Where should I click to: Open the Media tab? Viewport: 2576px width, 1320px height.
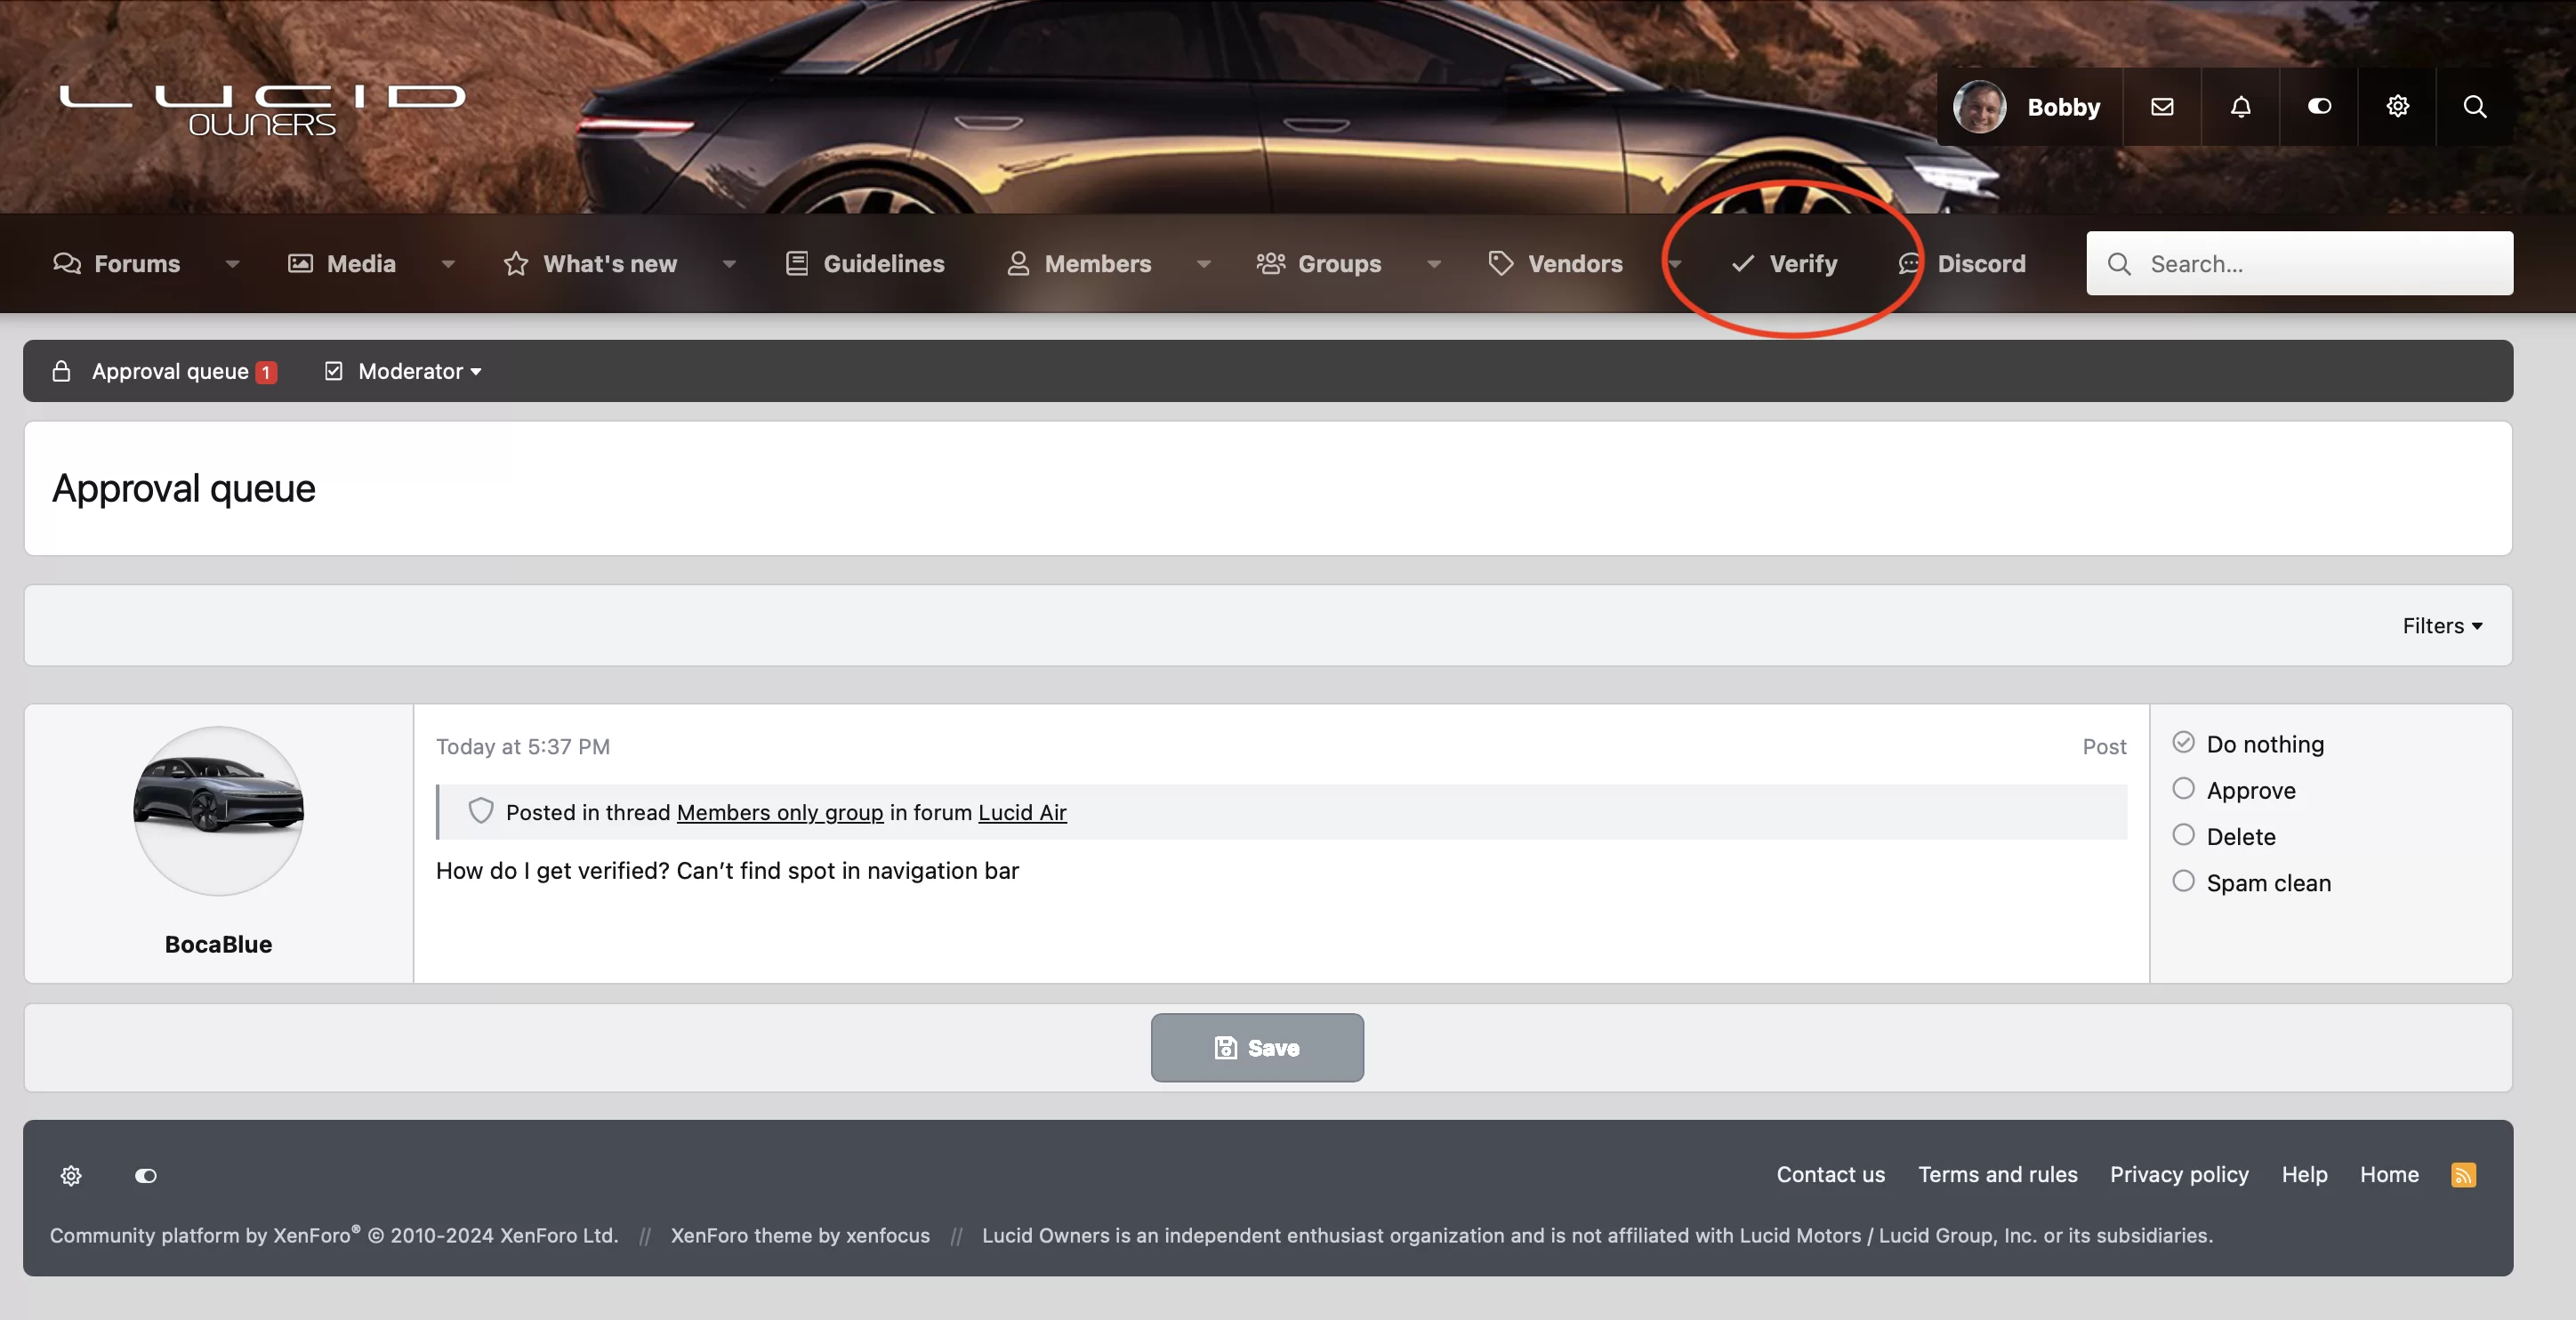pos(342,263)
